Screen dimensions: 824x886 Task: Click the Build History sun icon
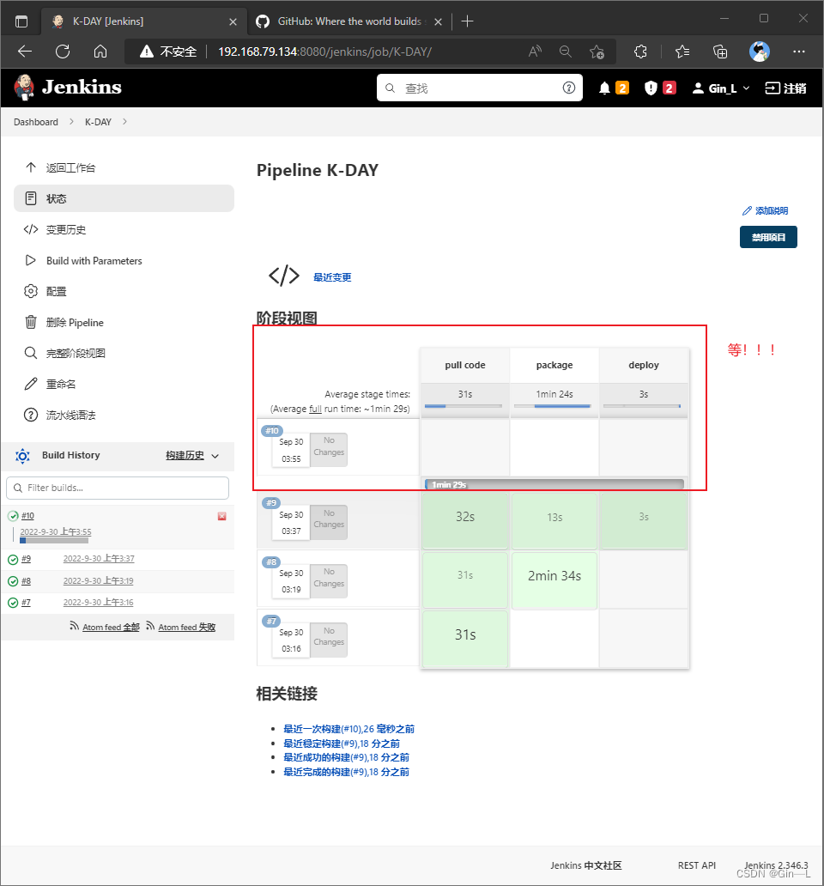click(x=22, y=456)
